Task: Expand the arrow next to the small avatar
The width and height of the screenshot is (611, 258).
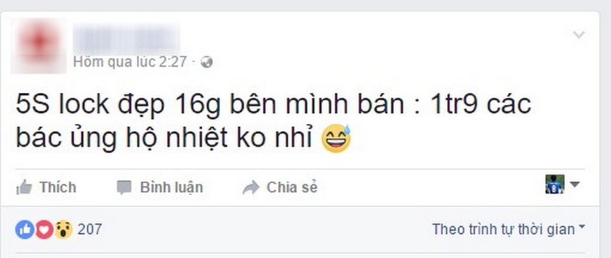Action: pyautogui.click(x=575, y=184)
